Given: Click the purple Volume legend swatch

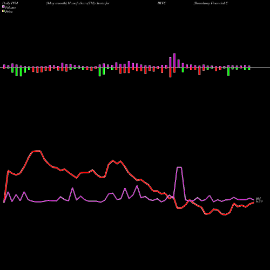Looking at the screenshot, I should (x=3, y=6).
